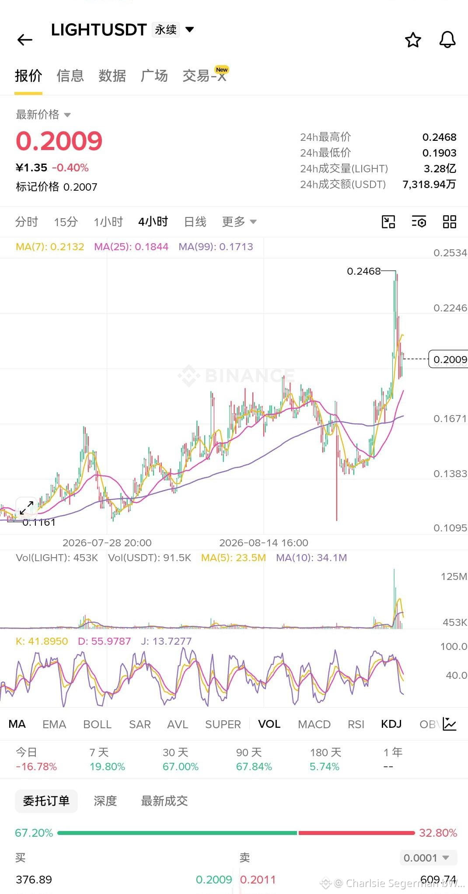Select the 30 天 performance 67.00%

pyautogui.click(x=181, y=759)
